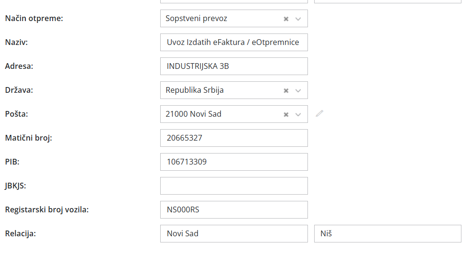Click the partially visible top-right input field
Viewport: 471px width, 253px height.
(387, 1)
